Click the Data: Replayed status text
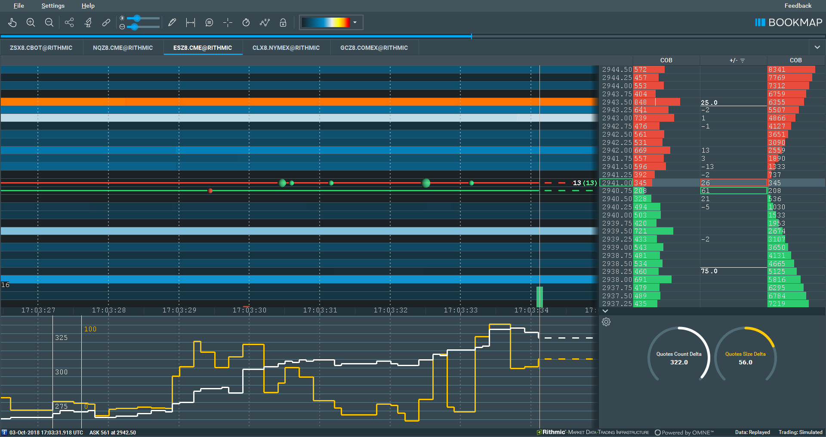This screenshot has height=437, width=826. click(x=752, y=432)
